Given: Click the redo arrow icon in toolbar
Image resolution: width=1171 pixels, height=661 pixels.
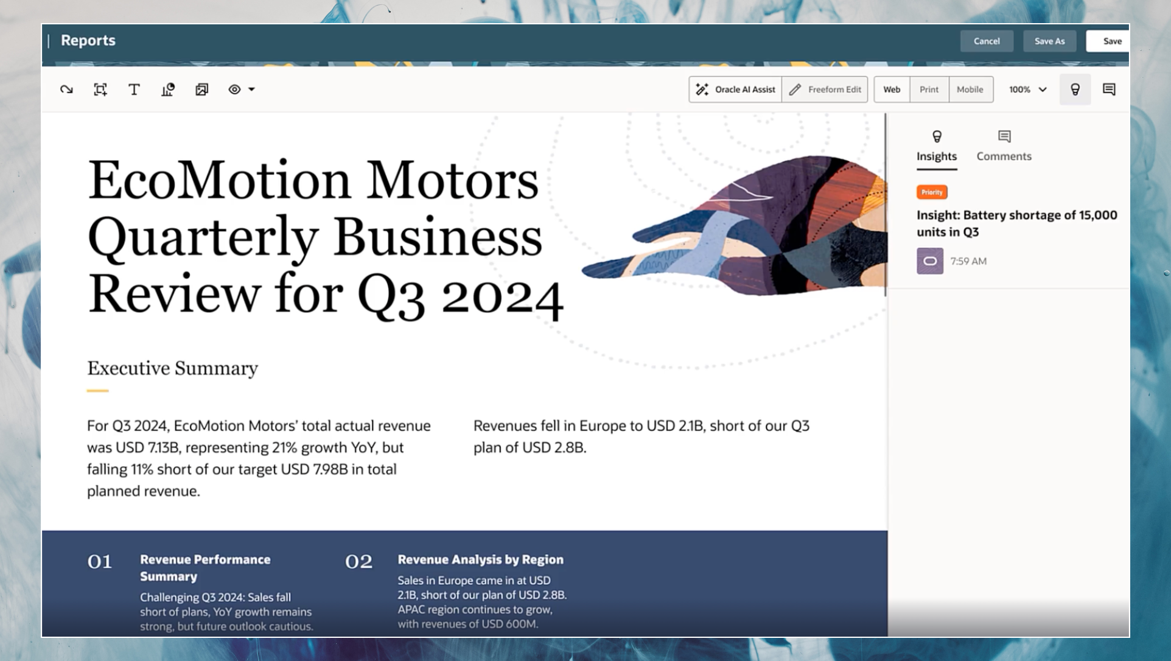Looking at the screenshot, I should [x=66, y=89].
